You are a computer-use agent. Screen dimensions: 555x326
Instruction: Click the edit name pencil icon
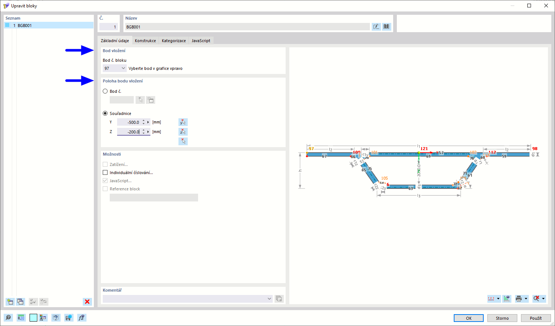(x=376, y=27)
